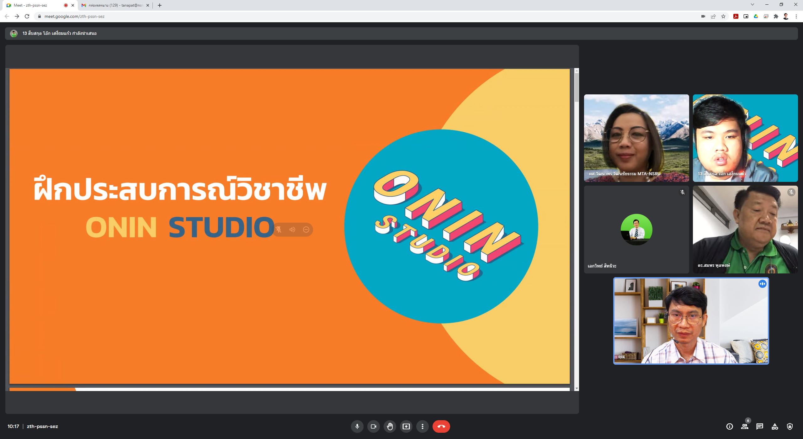
Task: Mute your microphone in the call
Action: point(357,426)
